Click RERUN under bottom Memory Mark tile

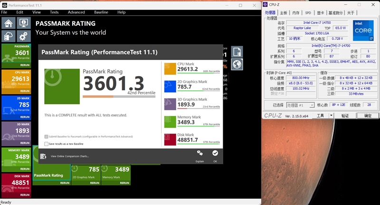(124, 183)
